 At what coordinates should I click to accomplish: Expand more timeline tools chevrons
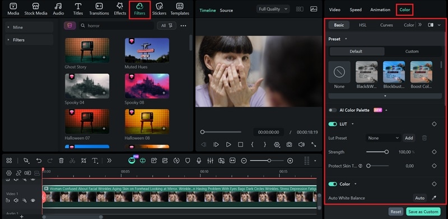tap(109, 160)
